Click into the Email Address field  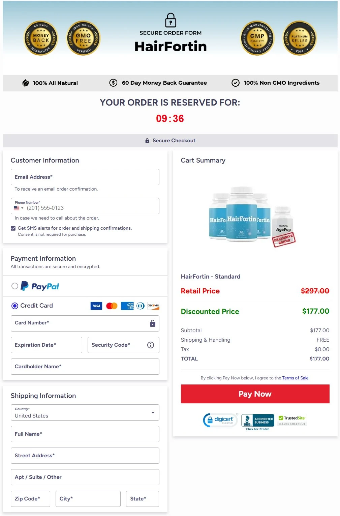[x=85, y=177]
